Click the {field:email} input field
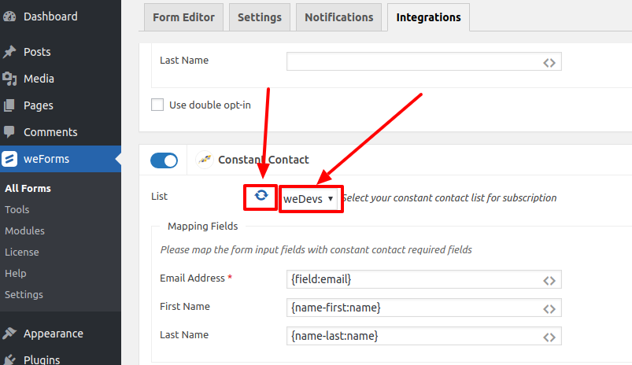Viewport: 632px width, 365px height. pos(424,279)
